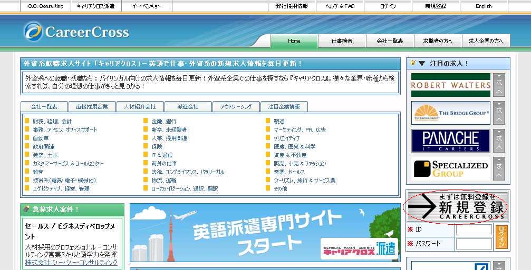Focus the パスワード input field
Image resolution: width=531 pixels, height=270 pixels.
coord(474,244)
